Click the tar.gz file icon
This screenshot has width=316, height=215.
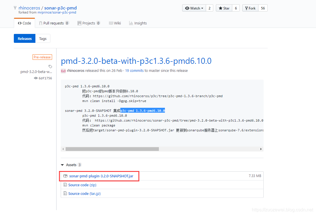(x=65, y=193)
